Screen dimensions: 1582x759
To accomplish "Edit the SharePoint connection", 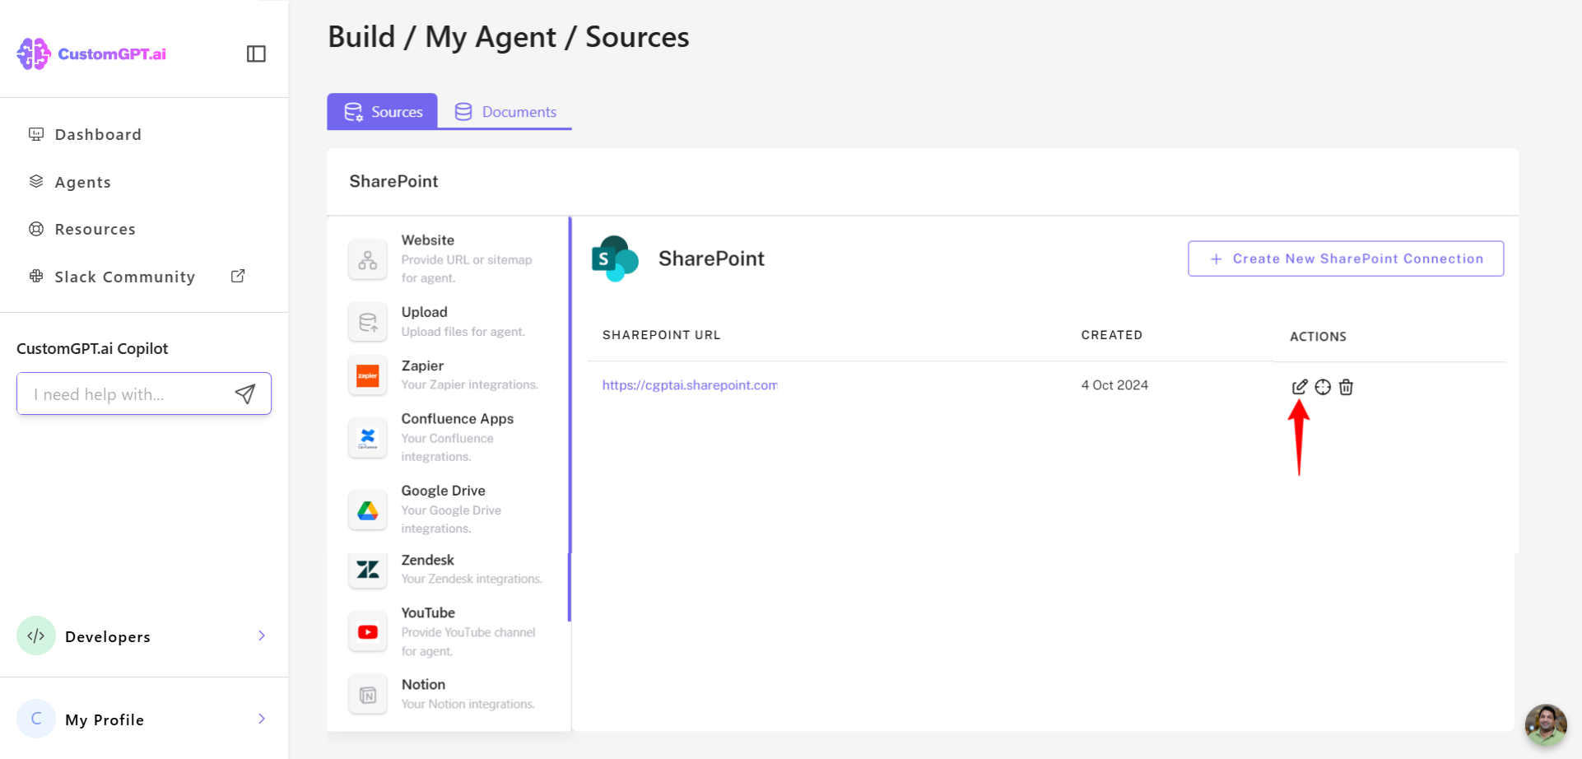I will point(1300,386).
